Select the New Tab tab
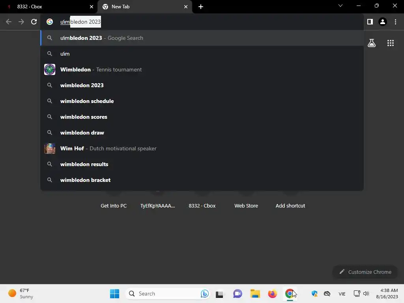The width and height of the screenshot is (404, 303). (x=145, y=7)
